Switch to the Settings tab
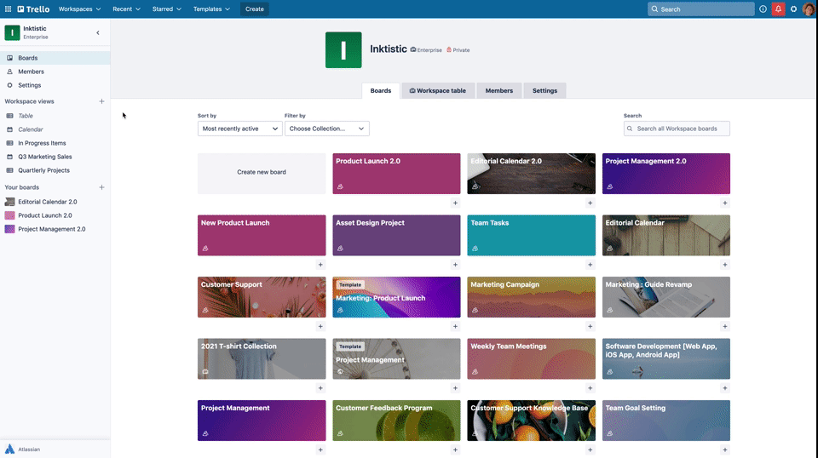Screen dimensions: 818x458 point(544,90)
